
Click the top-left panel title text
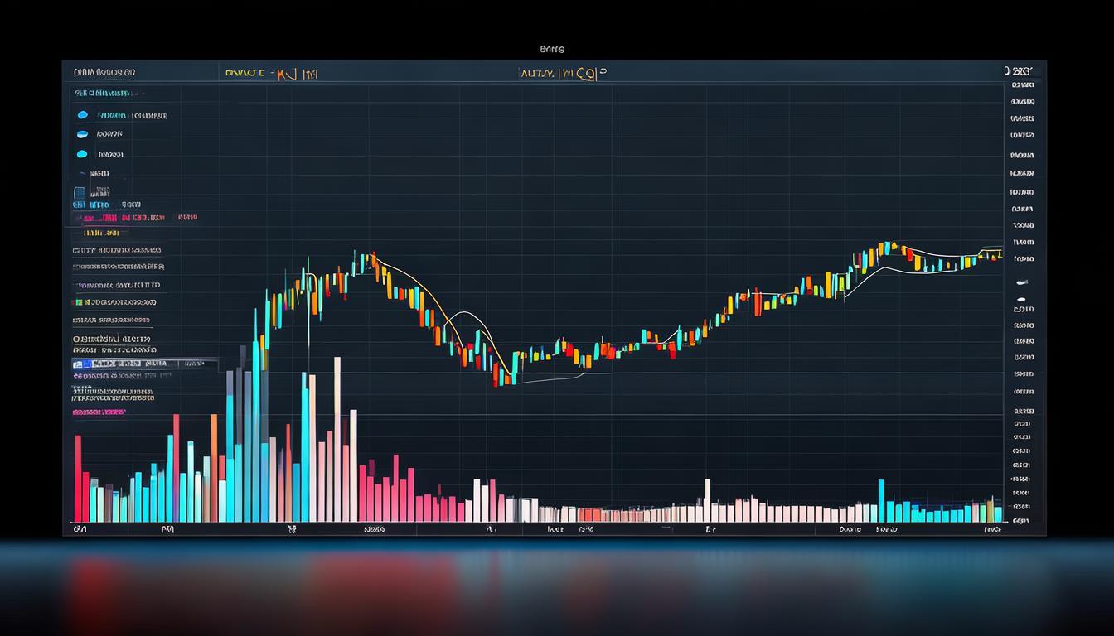[x=104, y=73]
